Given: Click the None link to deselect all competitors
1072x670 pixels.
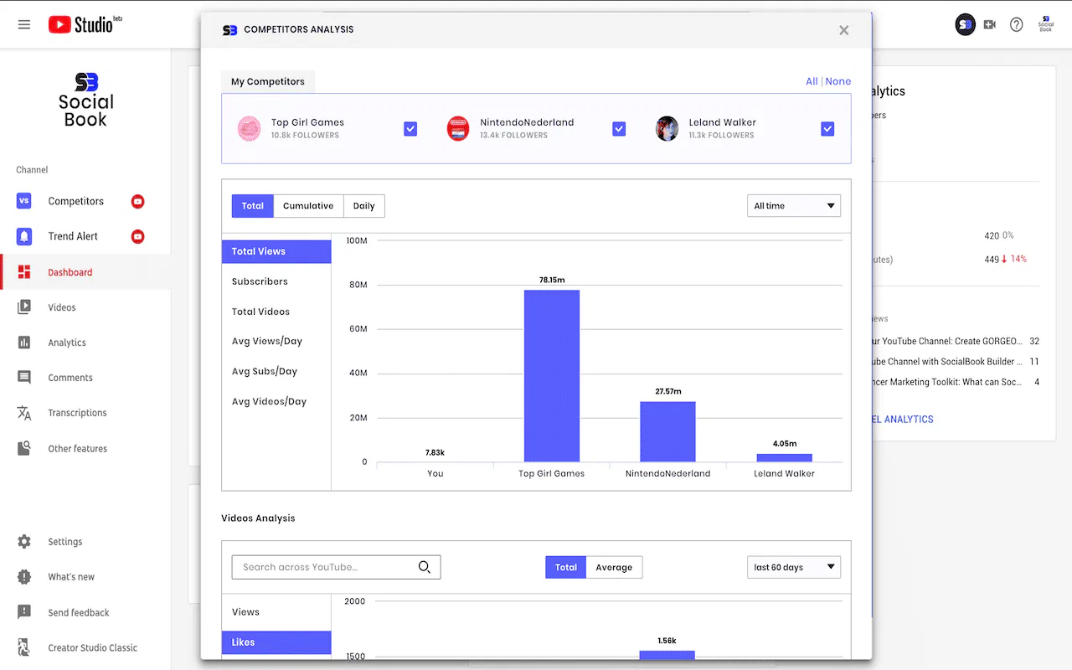Looking at the screenshot, I should 838,81.
